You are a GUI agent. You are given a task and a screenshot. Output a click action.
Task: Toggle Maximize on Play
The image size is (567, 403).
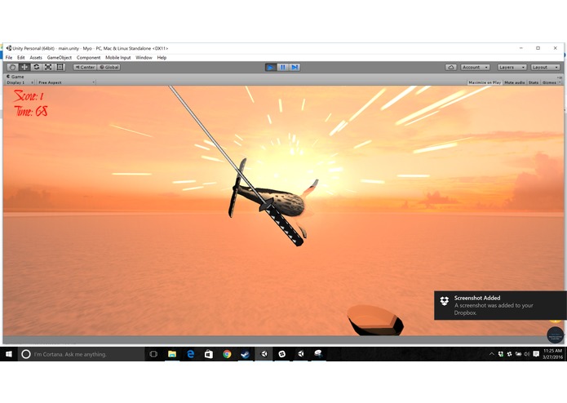tap(485, 82)
